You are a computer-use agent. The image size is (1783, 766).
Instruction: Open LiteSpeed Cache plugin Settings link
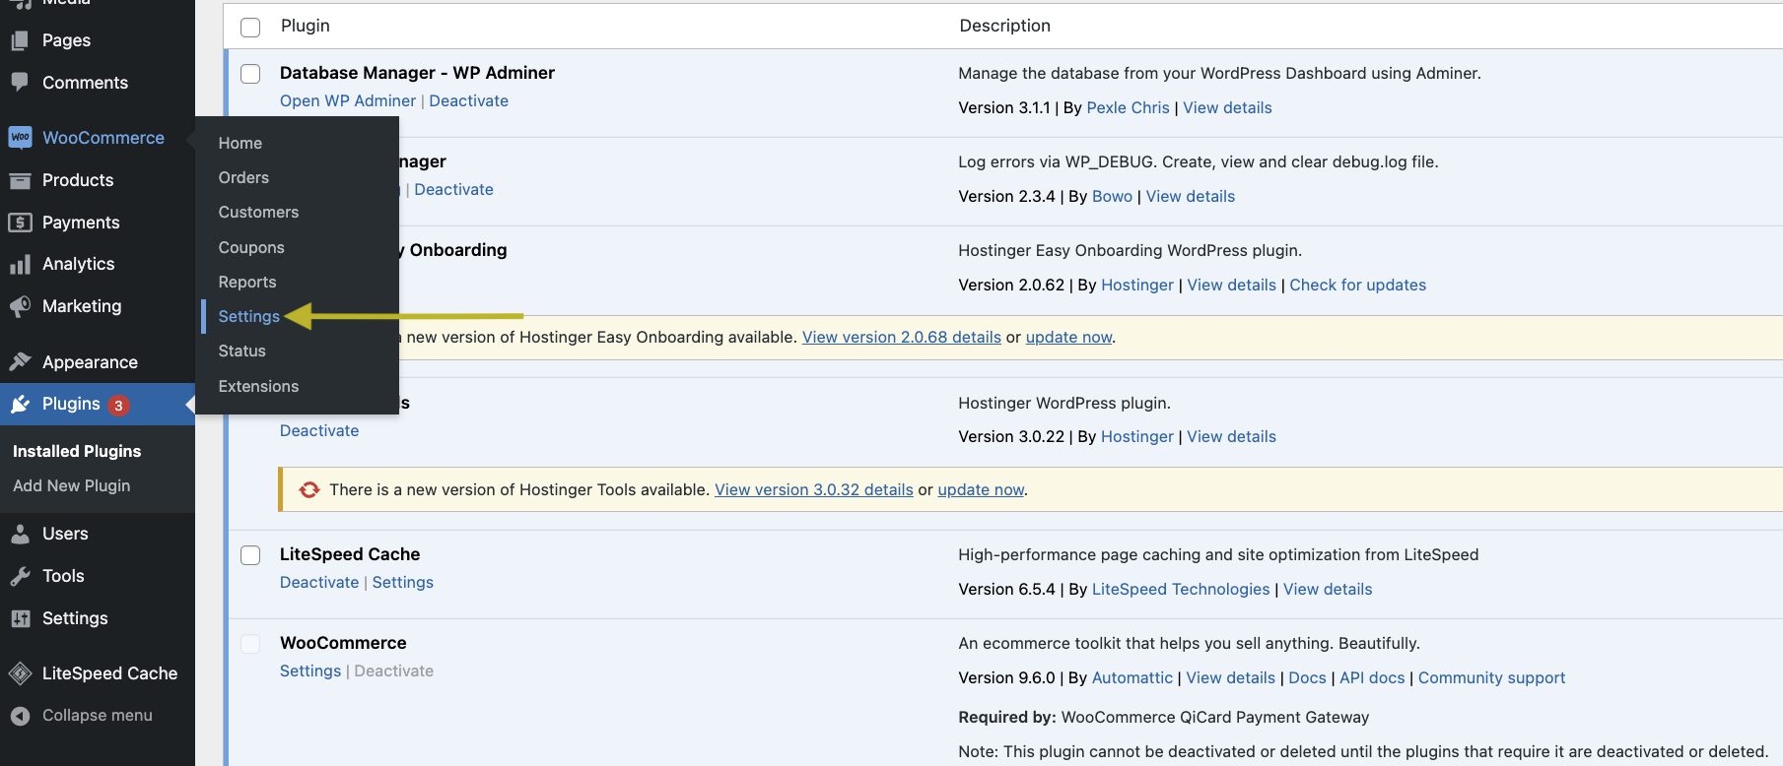tap(403, 582)
